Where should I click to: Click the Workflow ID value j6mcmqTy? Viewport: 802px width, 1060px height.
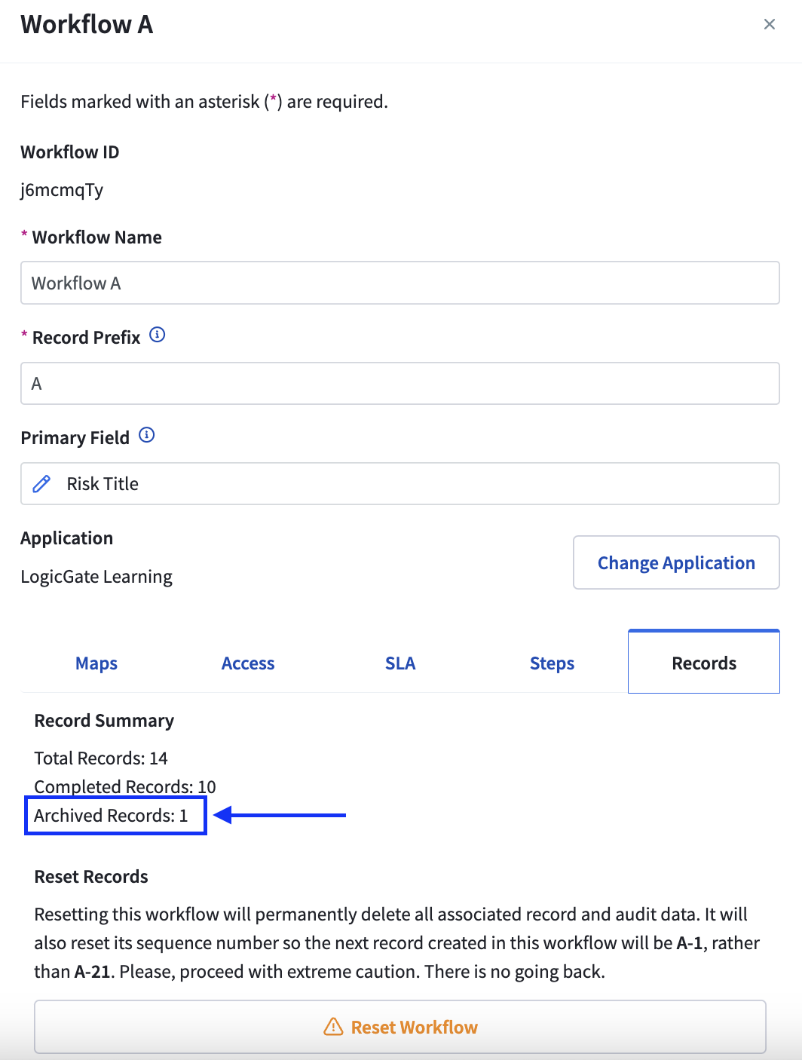pos(62,190)
